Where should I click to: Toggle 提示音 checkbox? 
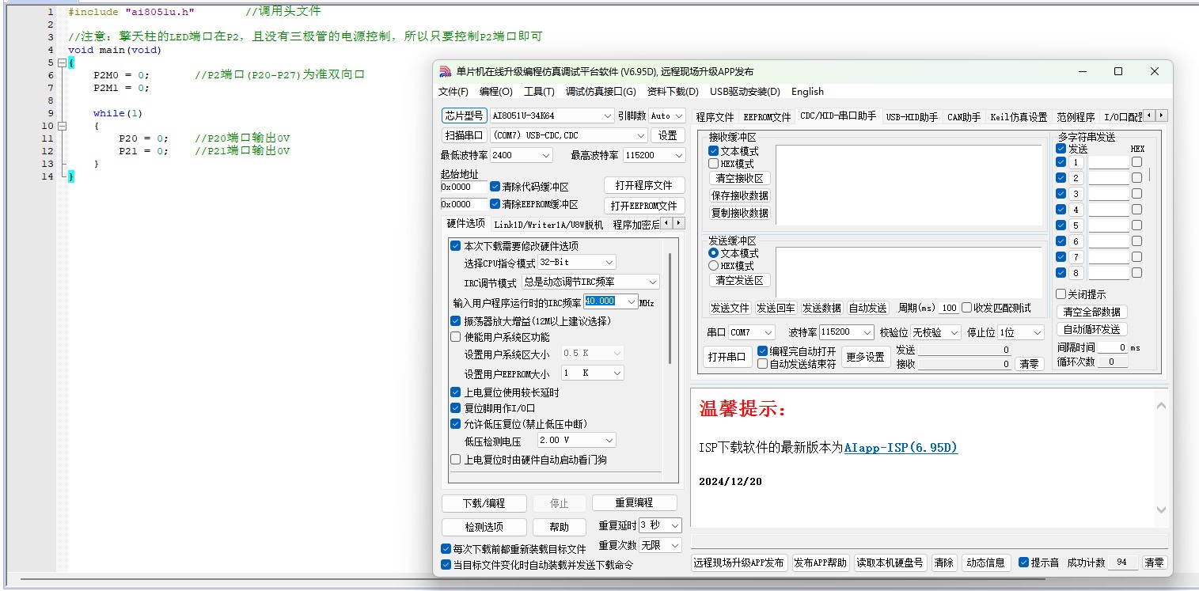pos(1024,563)
